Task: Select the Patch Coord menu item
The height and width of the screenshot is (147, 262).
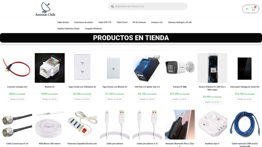Action: coord(122,22)
